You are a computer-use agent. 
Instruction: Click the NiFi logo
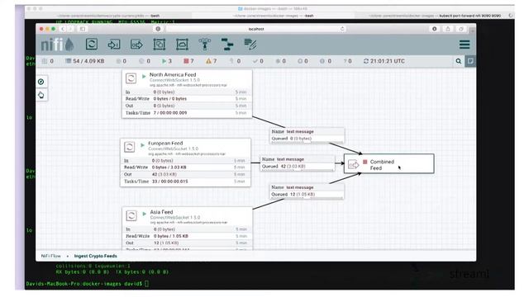[x=57, y=45]
